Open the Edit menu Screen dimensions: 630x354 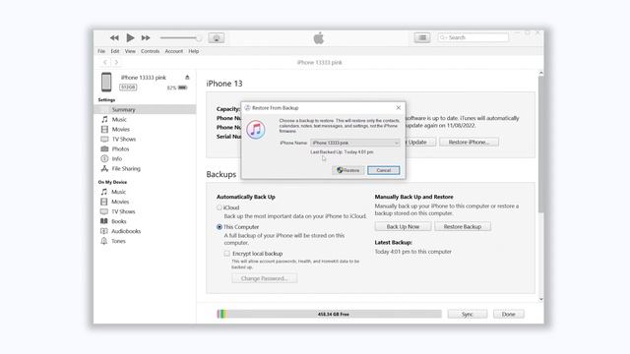115,51
